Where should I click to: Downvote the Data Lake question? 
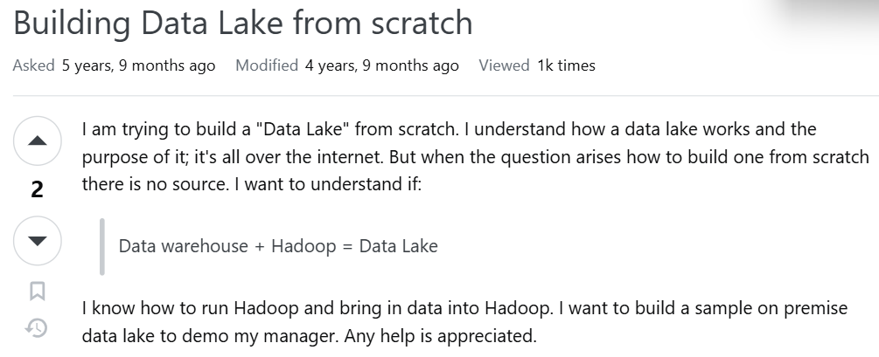pyautogui.click(x=37, y=241)
